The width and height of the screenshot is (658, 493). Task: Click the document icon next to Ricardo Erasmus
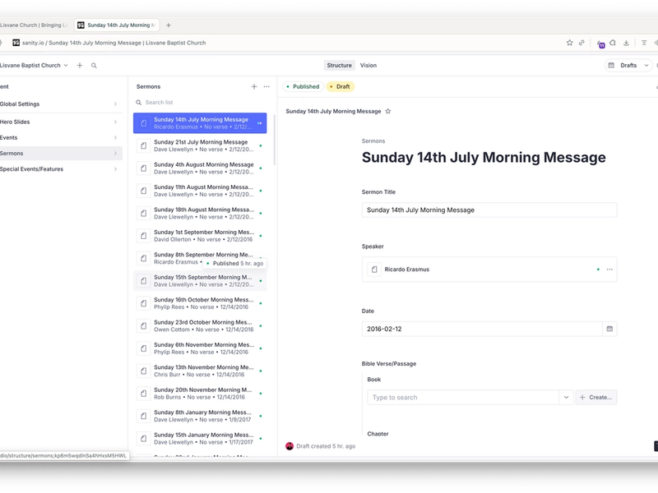click(x=374, y=270)
